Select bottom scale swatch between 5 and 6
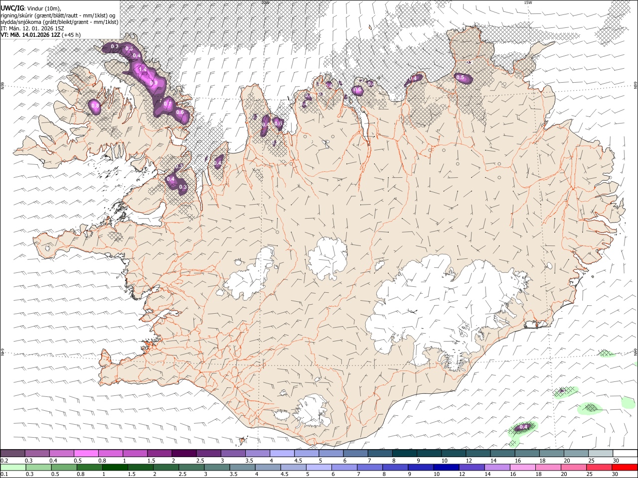The height and width of the screenshot is (478, 638). coord(318,467)
